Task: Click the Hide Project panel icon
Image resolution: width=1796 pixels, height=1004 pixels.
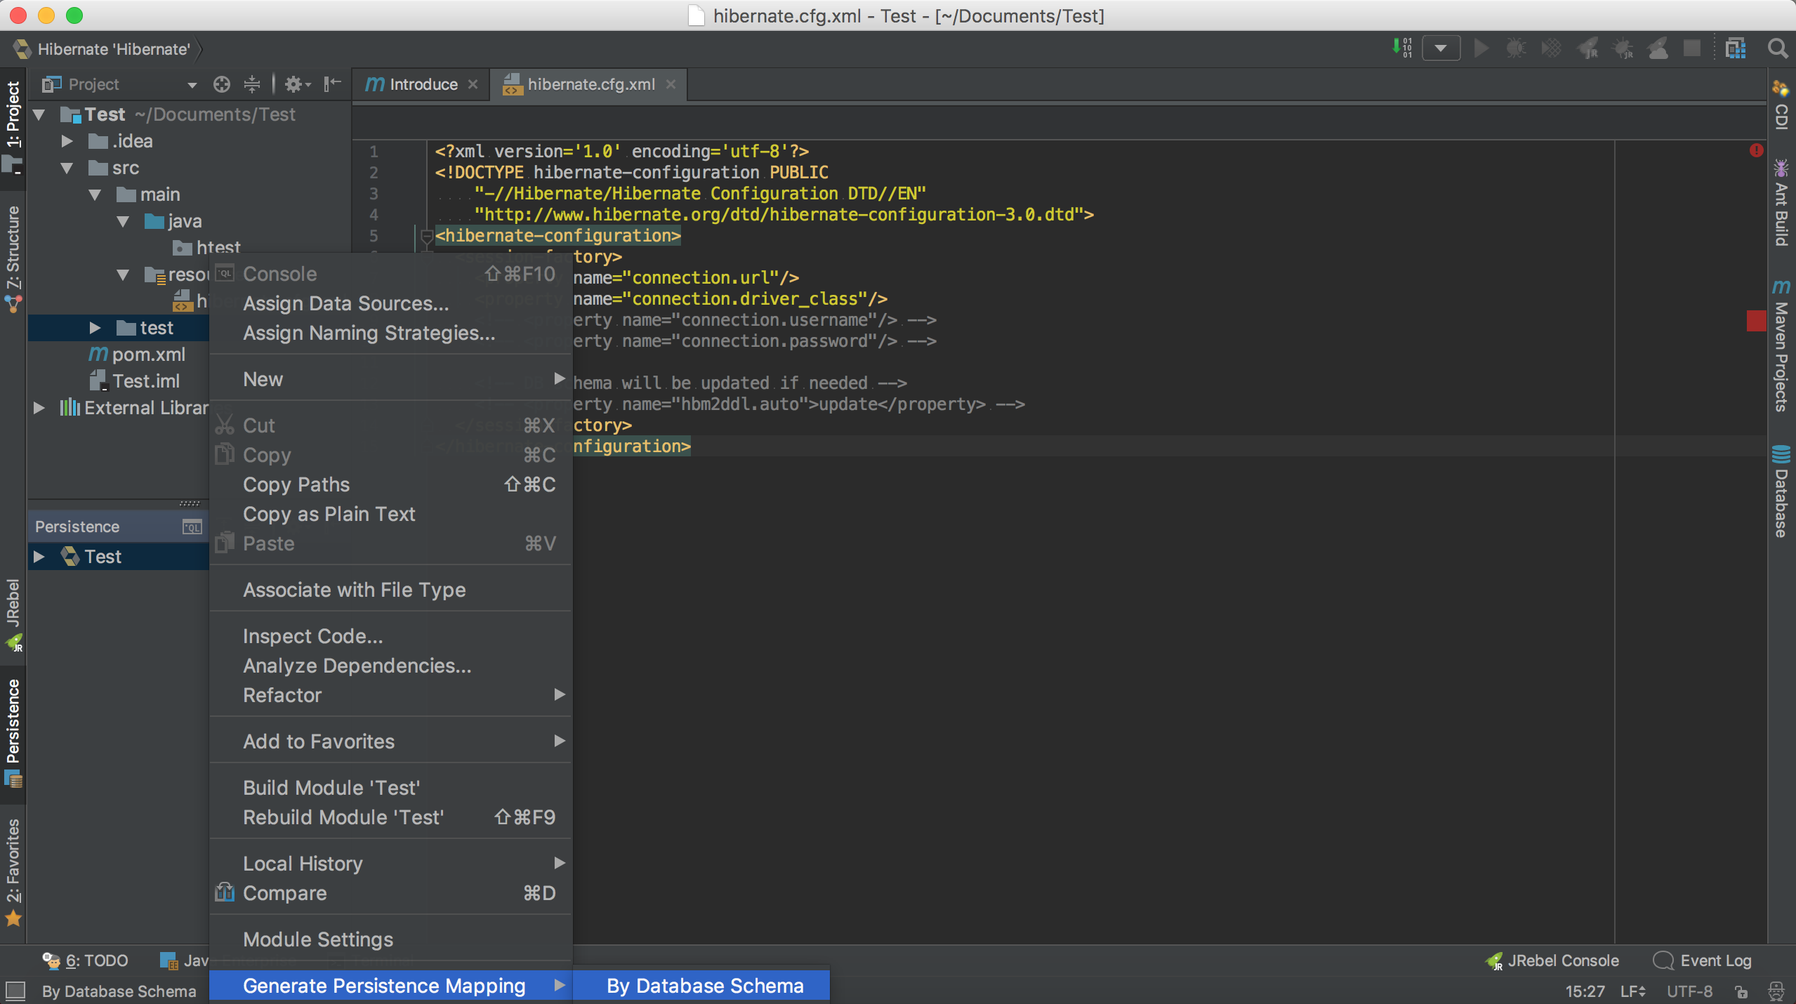Action: coord(332,84)
